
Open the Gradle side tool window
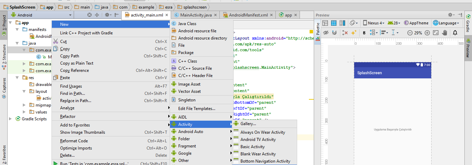468,24
